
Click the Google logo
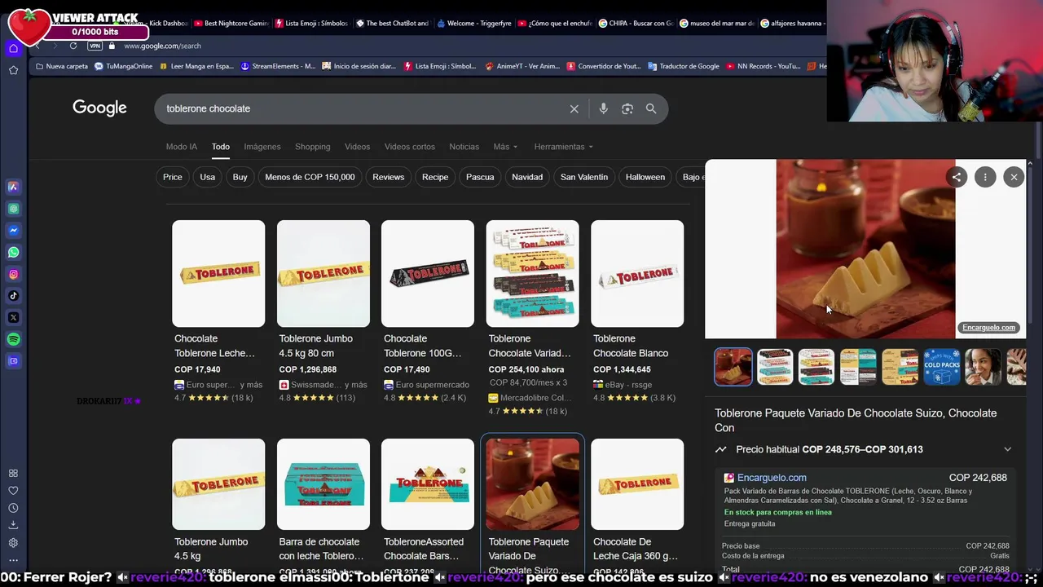pyautogui.click(x=99, y=108)
